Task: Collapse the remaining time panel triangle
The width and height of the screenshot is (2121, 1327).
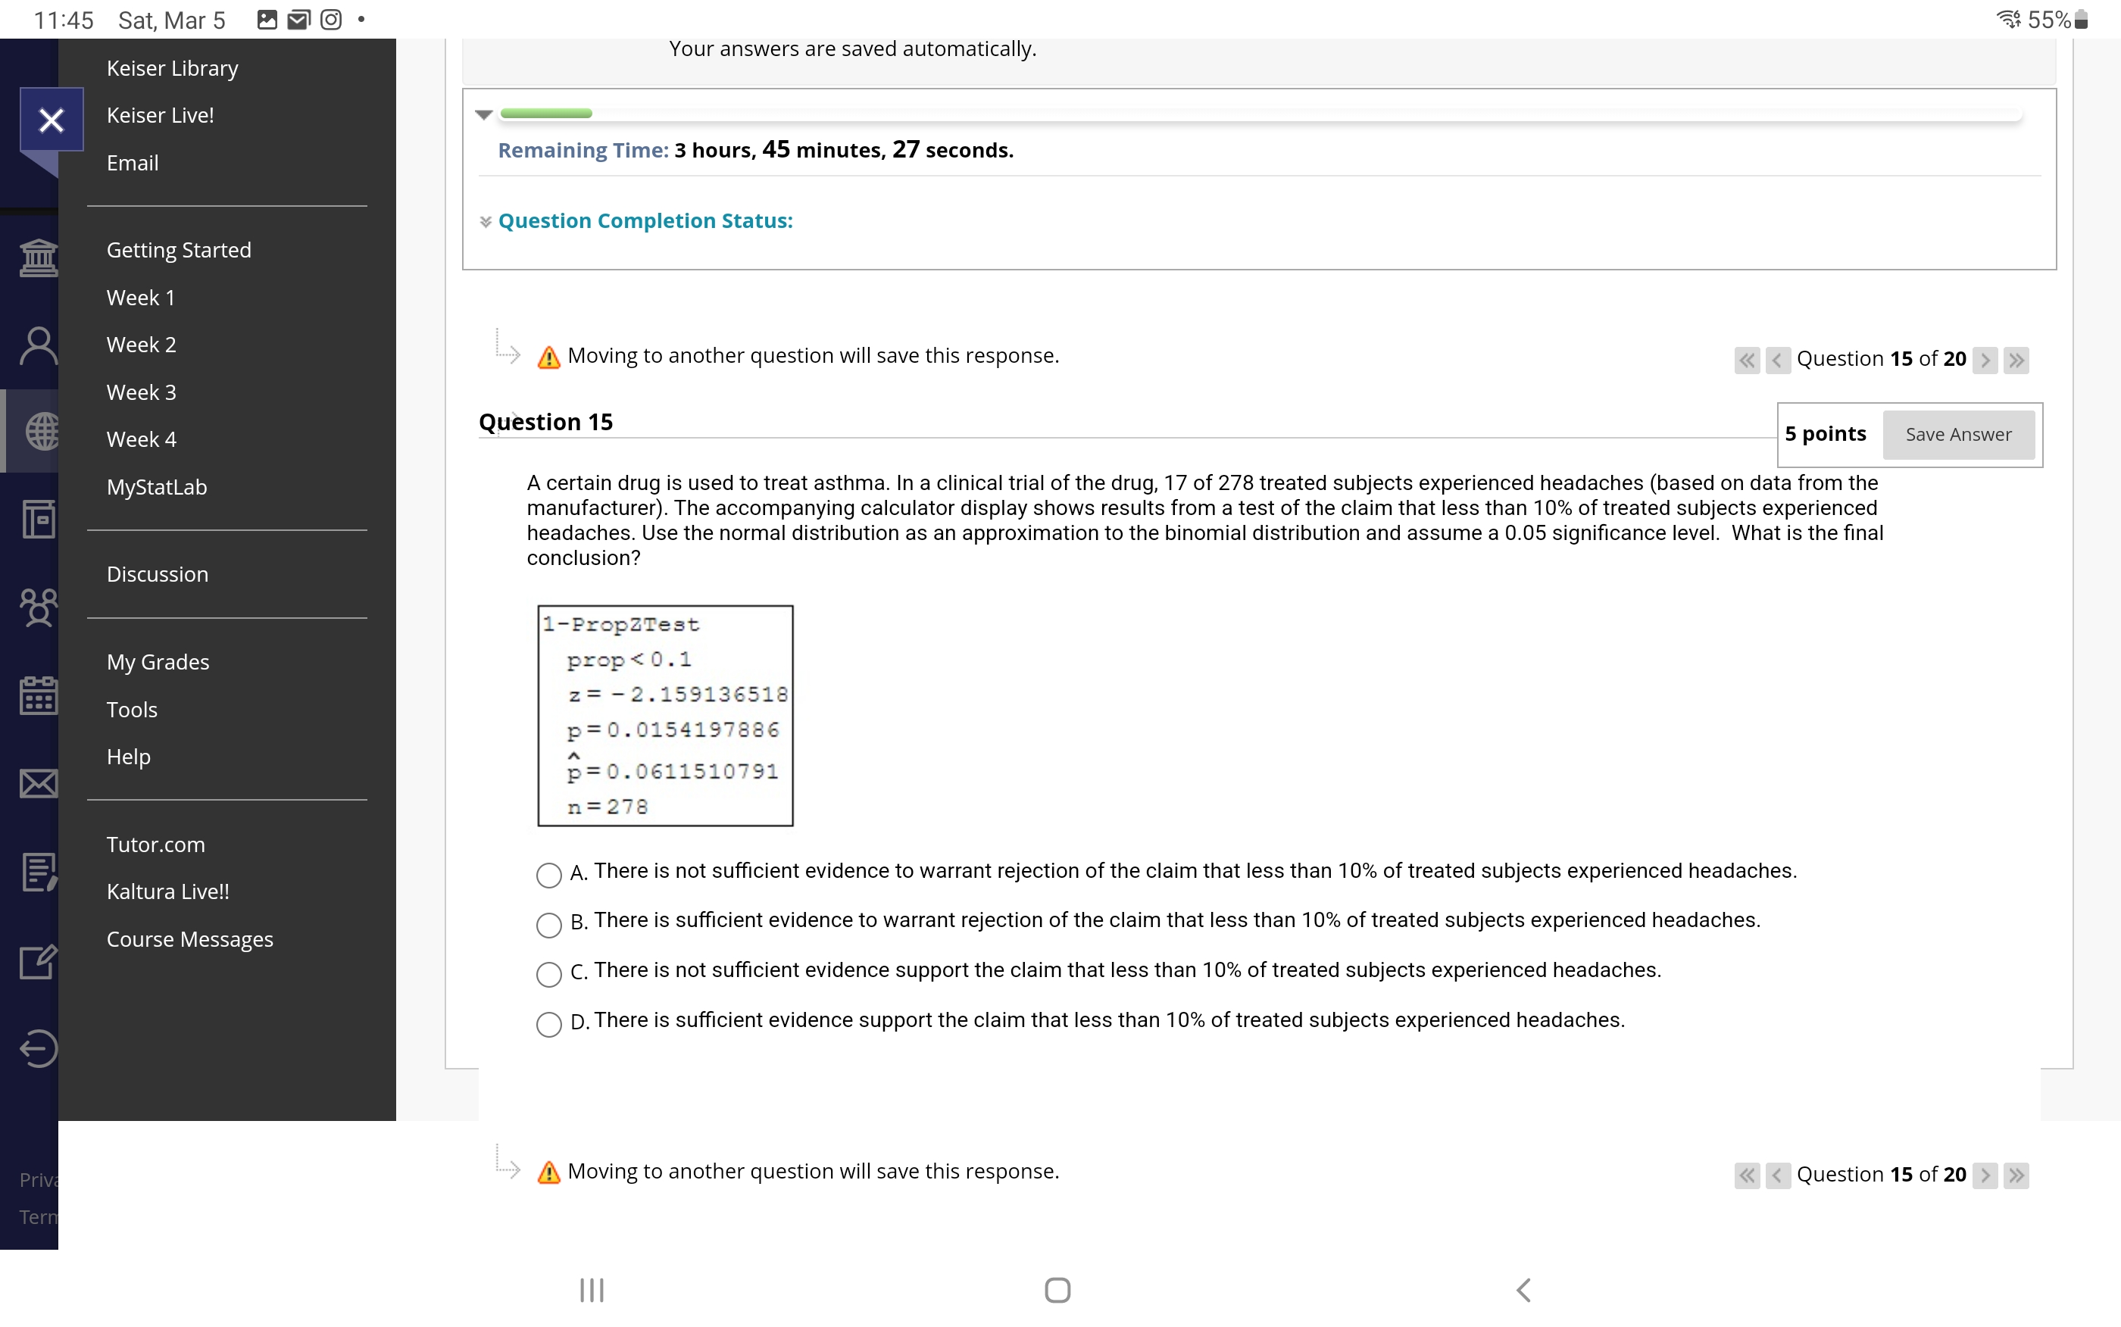Action: (x=484, y=115)
